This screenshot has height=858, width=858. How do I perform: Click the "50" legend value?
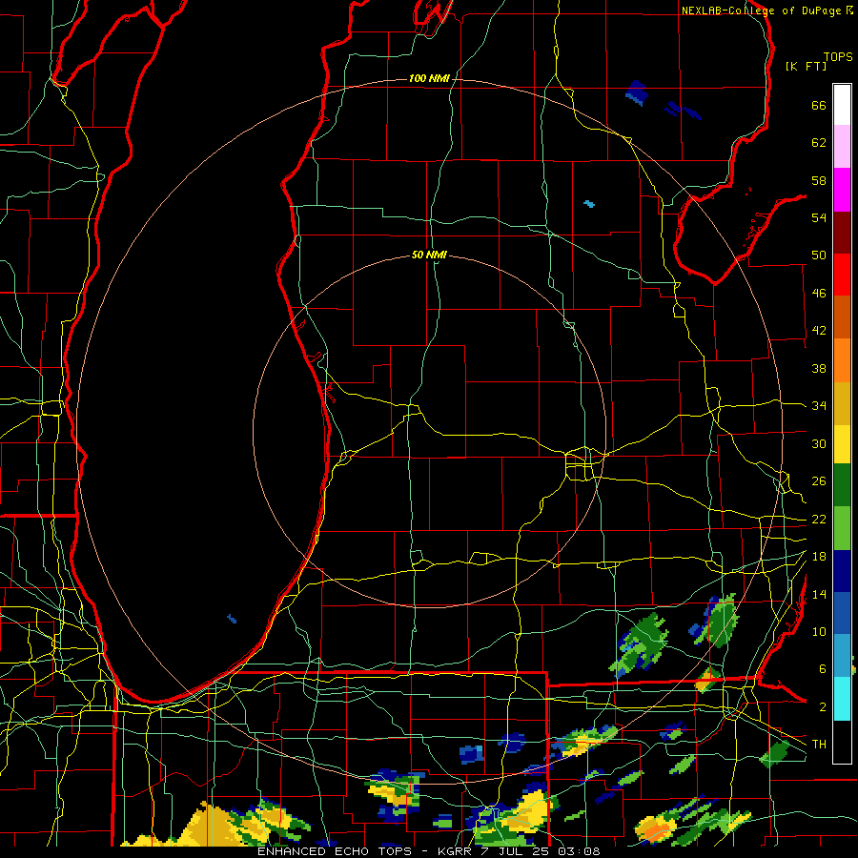click(x=819, y=255)
